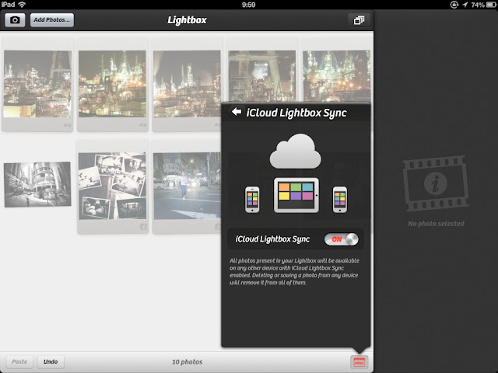Tap the cloud icon in sync panel
This screenshot has width=498, height=373.
point(296,152)
